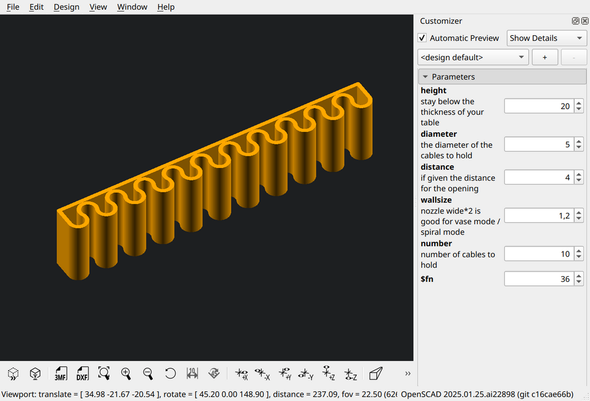Zoom out with the minus magnifier icon
The image size is (590, 401).
point(148,373)
